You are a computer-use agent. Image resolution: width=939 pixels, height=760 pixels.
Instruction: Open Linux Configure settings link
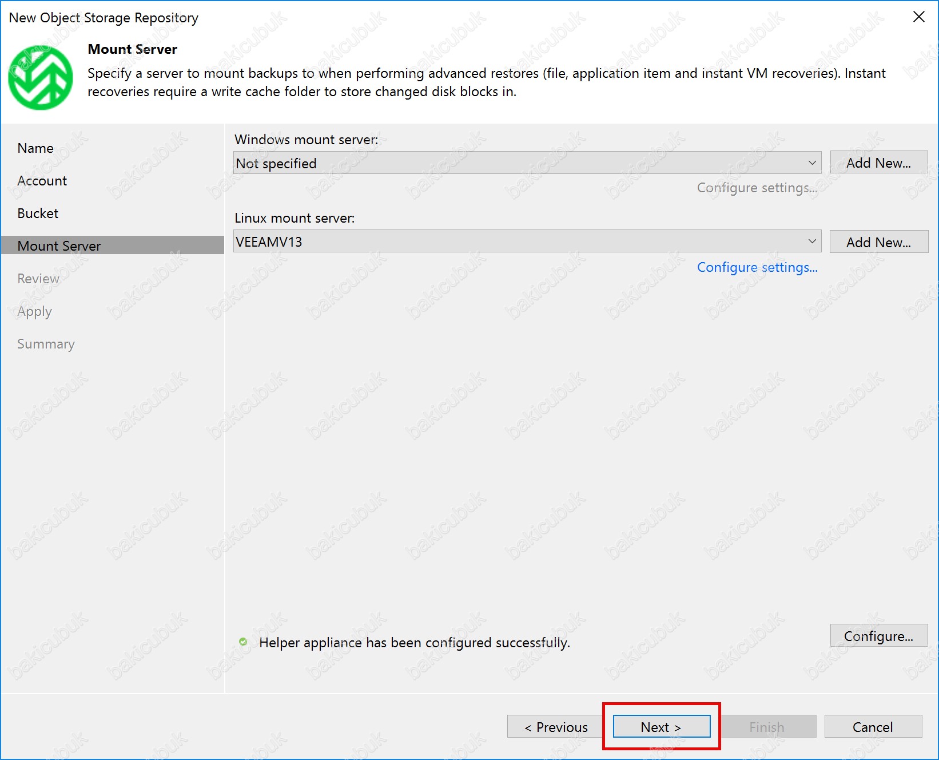pyautogui.click(x=757, y=267)
